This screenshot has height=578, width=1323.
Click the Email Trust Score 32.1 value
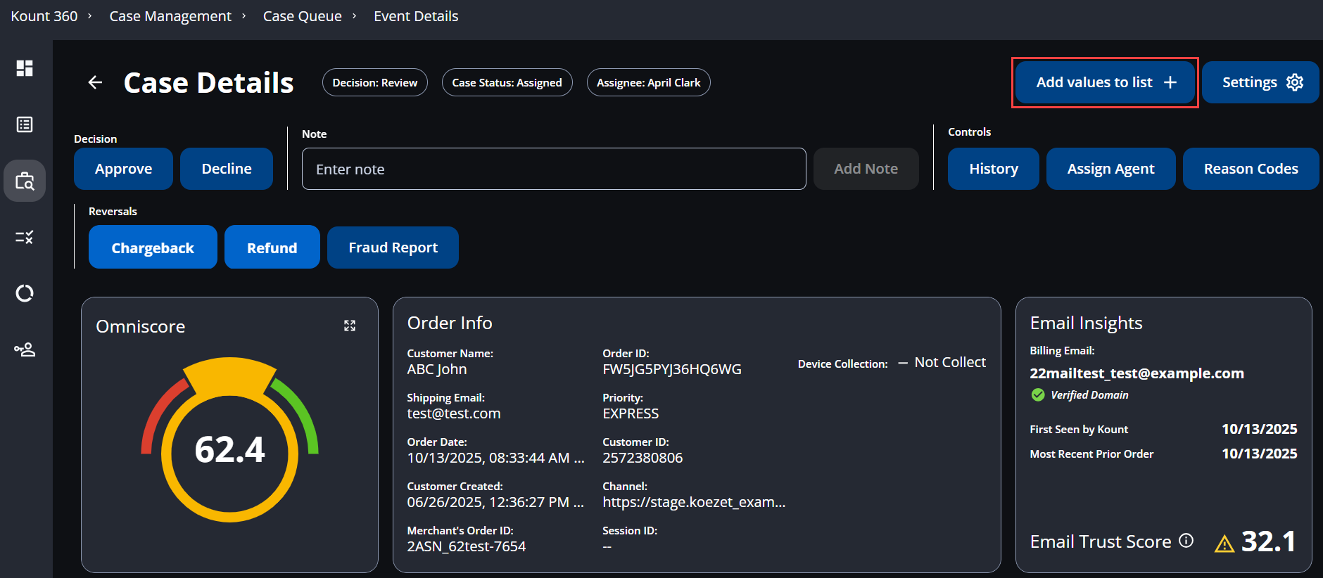[x=1269, y=541]
